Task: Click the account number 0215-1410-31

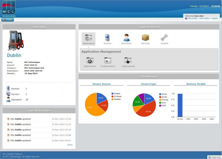Action: [x=31, y=65]
